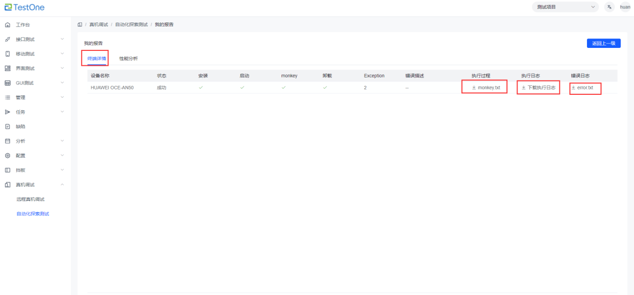Open the 测试项目 project dropdown
Image resolution: width=634 pixels, height=295 pixels.
point(565,7)
